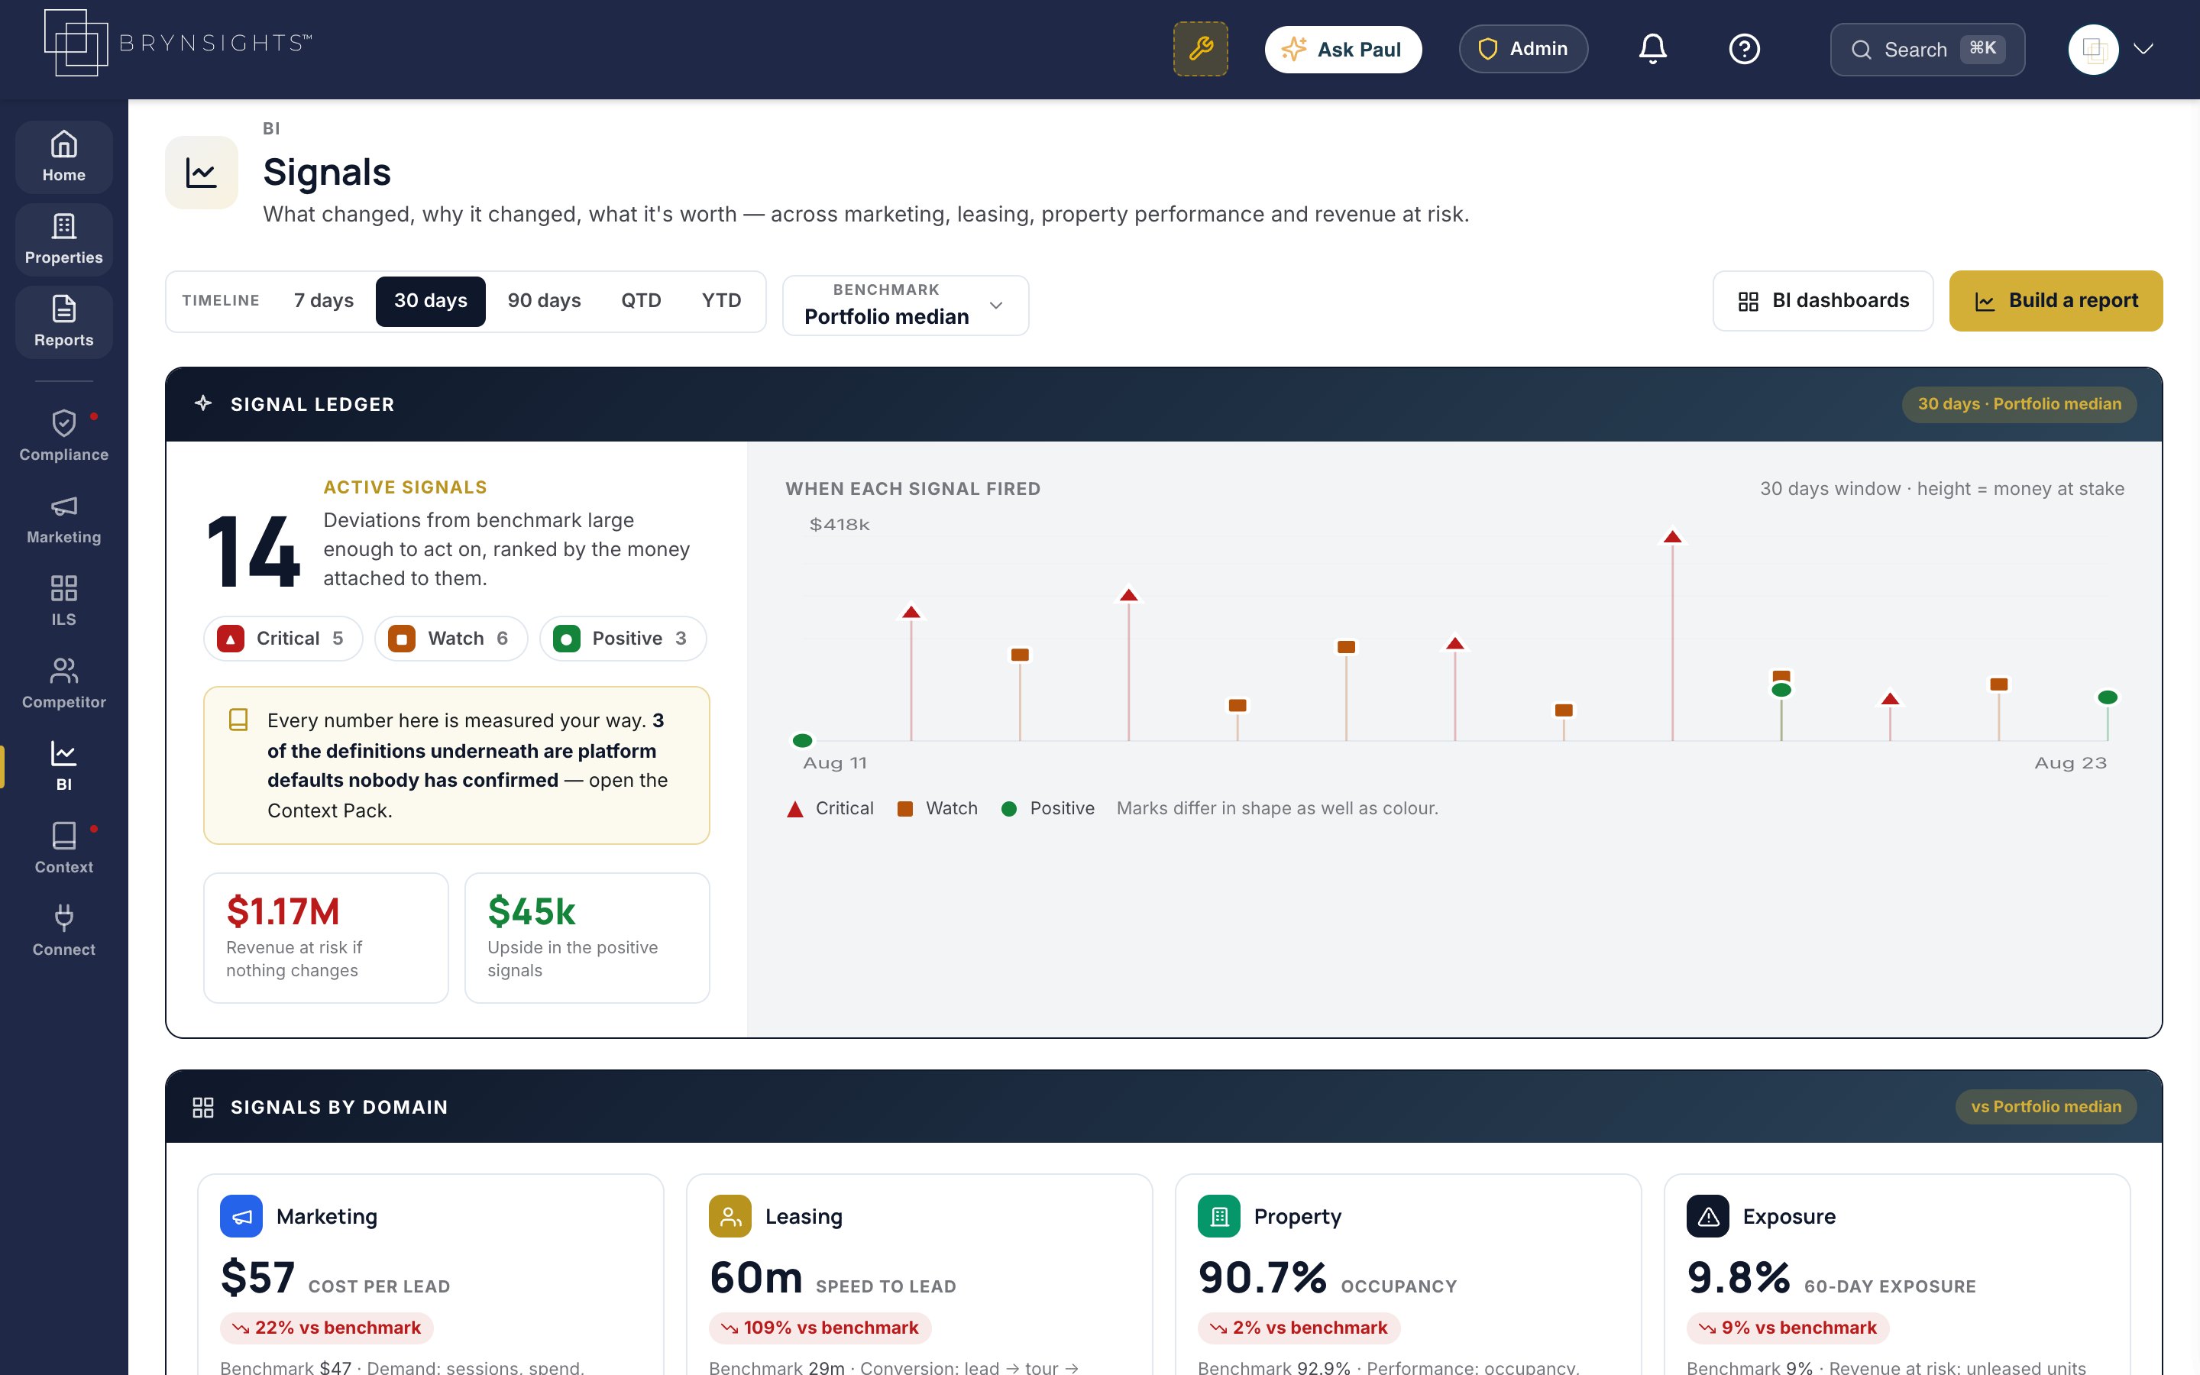This screenshot has width=2200, height=1375.
Task: Switch timeline to 7 days
Action: (324, 301)
